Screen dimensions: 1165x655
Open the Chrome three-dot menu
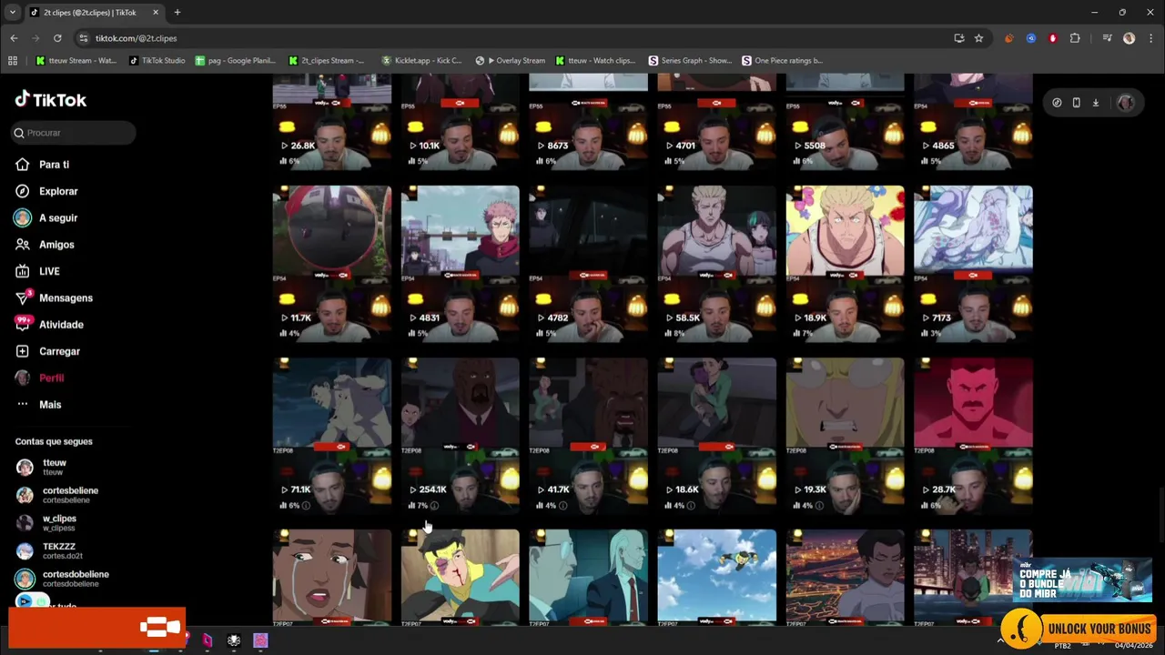coord(1150,38)
